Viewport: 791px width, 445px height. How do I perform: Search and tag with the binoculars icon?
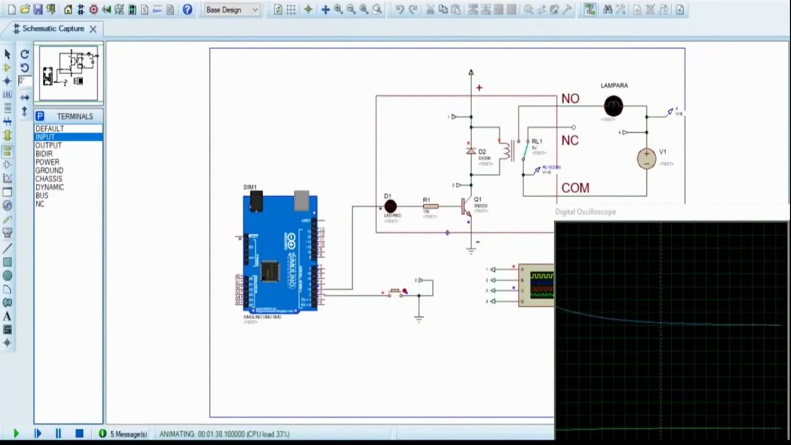[x=607, y=10]
